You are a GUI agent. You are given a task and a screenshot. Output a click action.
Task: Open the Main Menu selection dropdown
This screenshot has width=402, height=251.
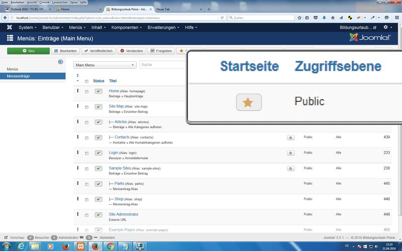[x=105, y=65]
